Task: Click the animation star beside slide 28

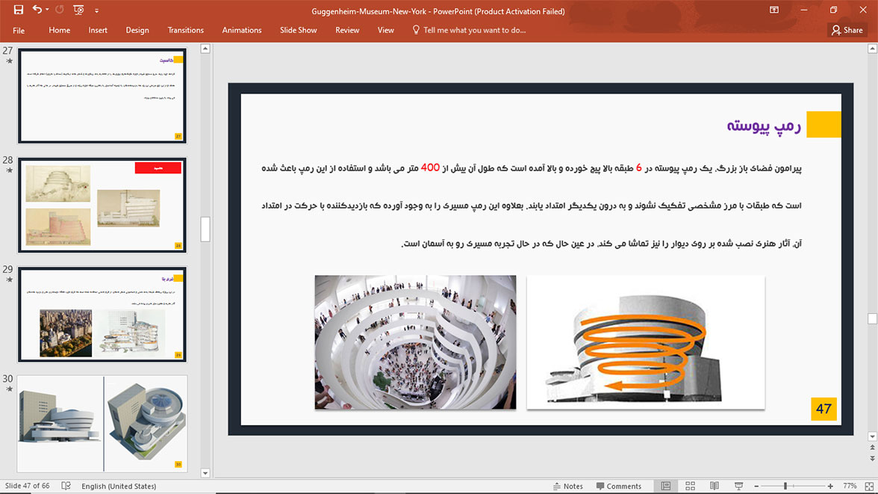Action: coord(9,170)
